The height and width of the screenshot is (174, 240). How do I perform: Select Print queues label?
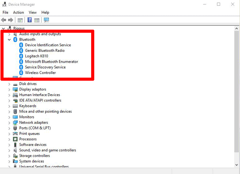[29, 134]
